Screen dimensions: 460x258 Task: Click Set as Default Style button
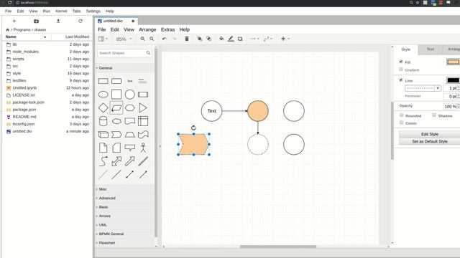click(430, 141)
